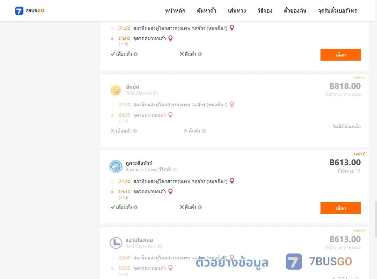Image resolution: width=377 pixels, height=279 pixels.
Task: Click info icon beside เลื่อนตั๋ว in ซันบัส card
Action: tap(135, 131)
